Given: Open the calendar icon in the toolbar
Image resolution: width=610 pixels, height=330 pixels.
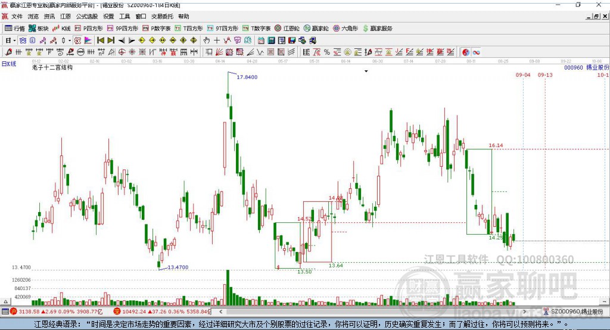Looking at the screenshot, I should click(261, 40).
